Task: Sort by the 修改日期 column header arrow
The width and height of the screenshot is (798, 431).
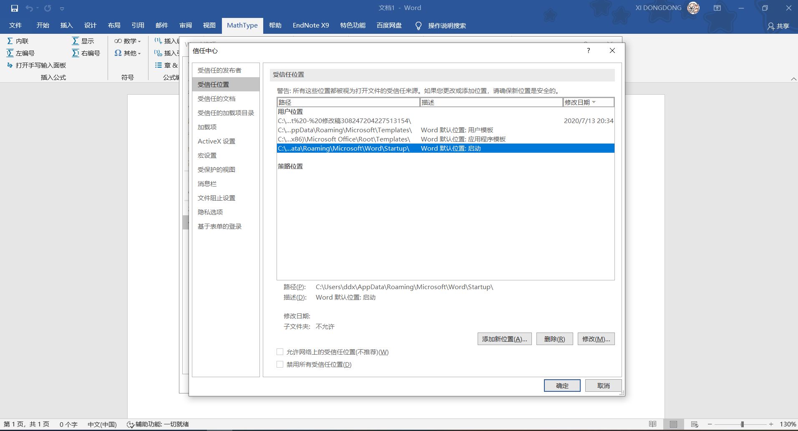Action: tap(594, 102)
